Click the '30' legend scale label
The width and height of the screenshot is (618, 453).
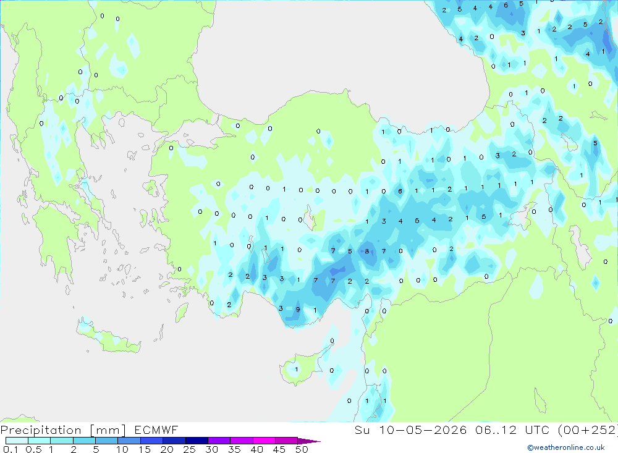pyautogui.click(x=212, y=449)
